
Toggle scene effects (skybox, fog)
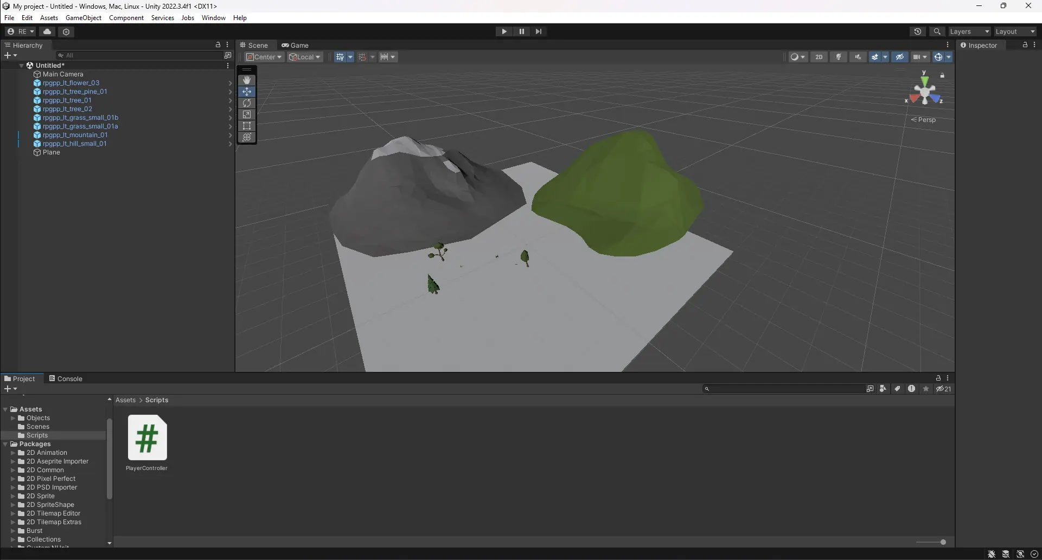(874, 57)
